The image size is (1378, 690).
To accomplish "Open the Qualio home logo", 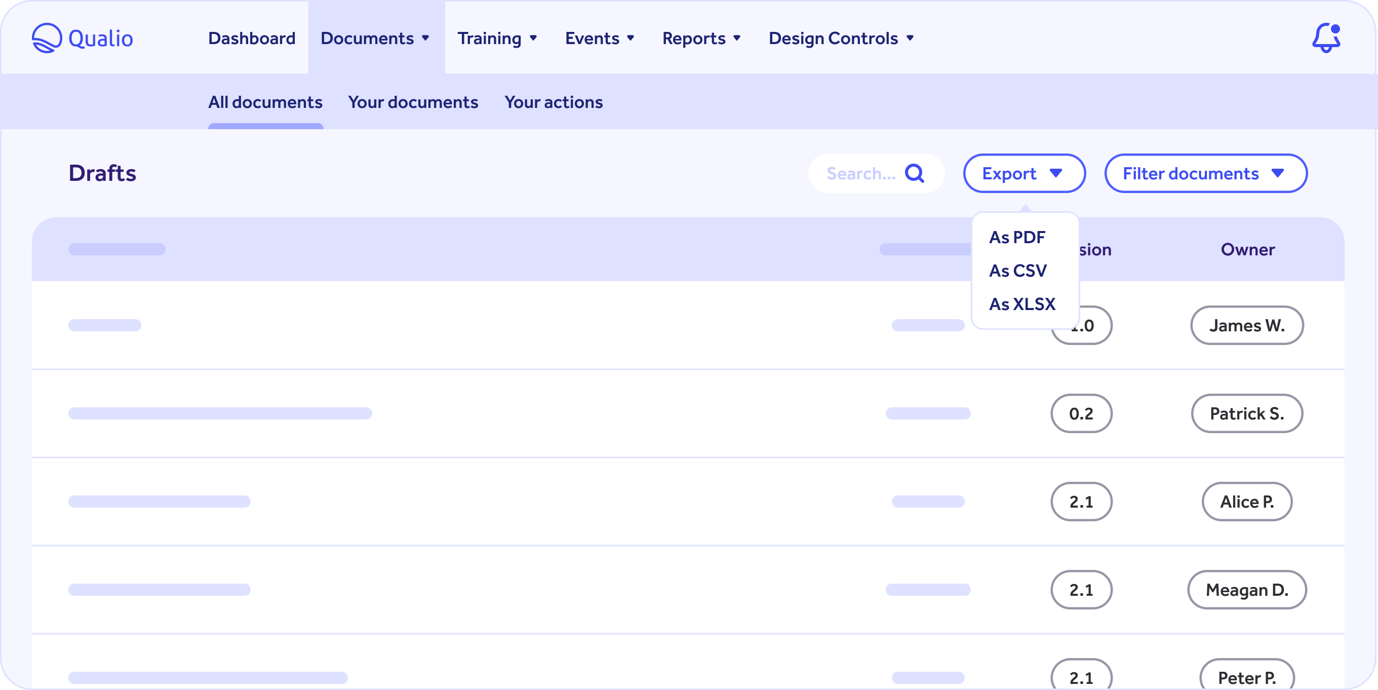I will (x=83, y=37).
